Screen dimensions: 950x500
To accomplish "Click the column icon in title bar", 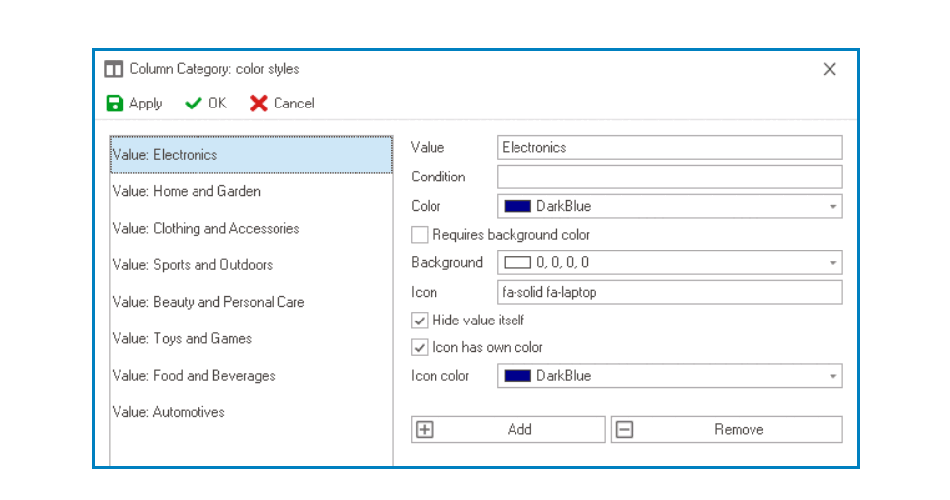I will point(114,69).
